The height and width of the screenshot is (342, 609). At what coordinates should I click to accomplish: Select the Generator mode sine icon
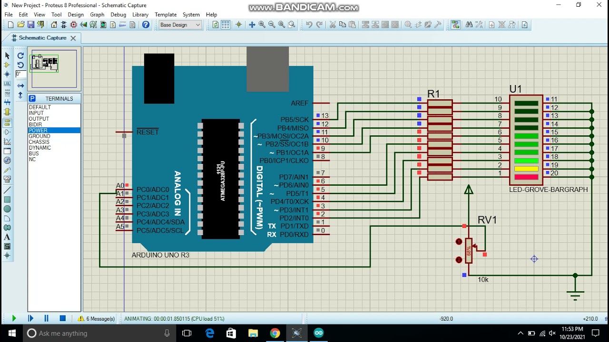pos(7,161)
